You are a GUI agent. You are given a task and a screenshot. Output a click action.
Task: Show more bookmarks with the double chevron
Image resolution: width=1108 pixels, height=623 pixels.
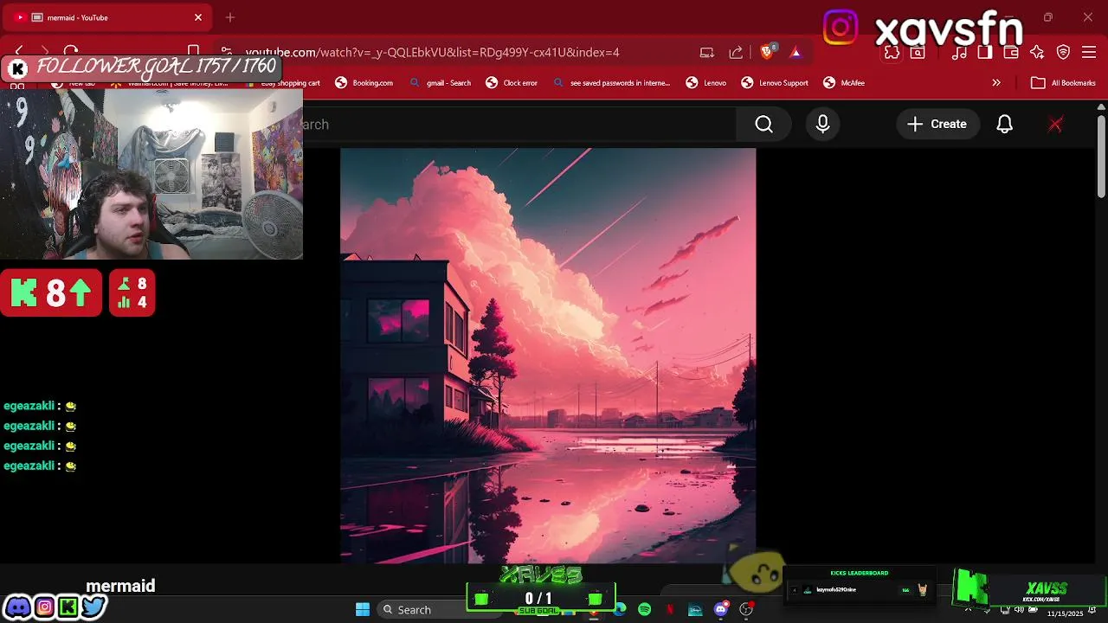click(996, 83)
